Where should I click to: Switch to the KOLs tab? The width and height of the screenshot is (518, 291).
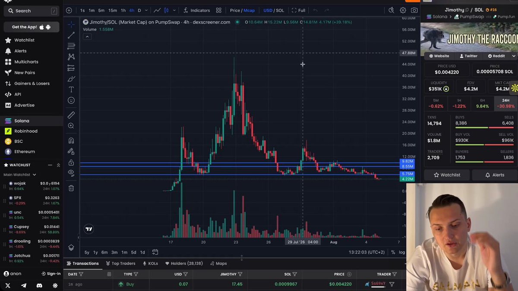[150, 263]
